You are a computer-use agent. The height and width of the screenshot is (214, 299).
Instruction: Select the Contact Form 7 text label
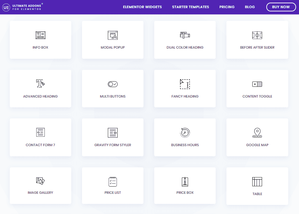41,145
